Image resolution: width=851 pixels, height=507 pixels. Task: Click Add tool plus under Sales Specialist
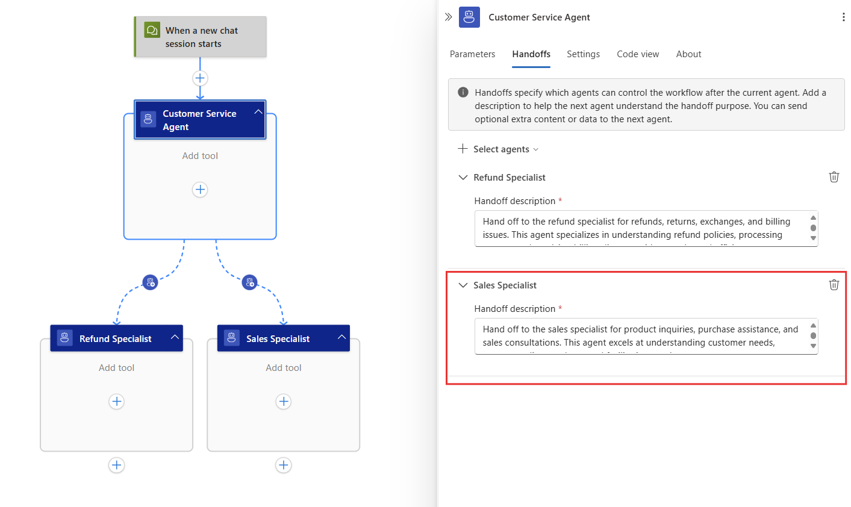point(283,402)
